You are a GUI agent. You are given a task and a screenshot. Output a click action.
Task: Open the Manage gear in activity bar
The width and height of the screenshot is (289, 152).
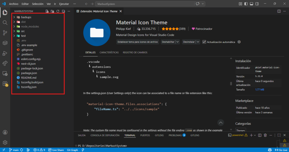pyautogui.click(x=5, y=142)
